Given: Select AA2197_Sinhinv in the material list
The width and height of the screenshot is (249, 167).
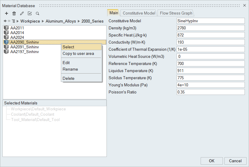Looking at the screenshot, I should tap(24, 52).
